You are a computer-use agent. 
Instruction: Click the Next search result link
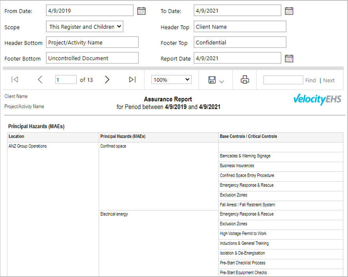click(x=329, y=80)
